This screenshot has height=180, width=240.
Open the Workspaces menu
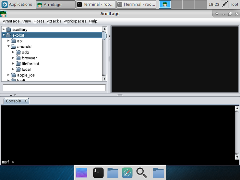point(75,21)
